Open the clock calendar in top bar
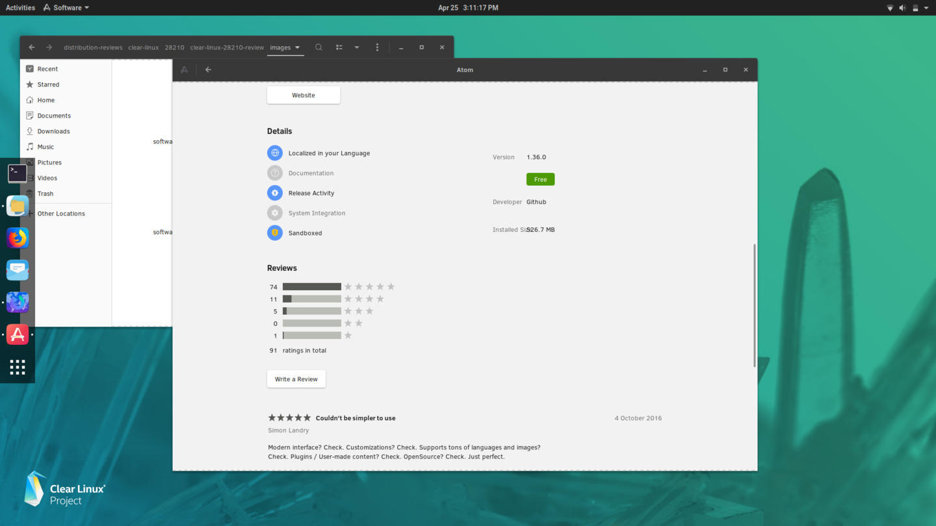Viewport: 936px width, 526px height. [x=468, y=8]
